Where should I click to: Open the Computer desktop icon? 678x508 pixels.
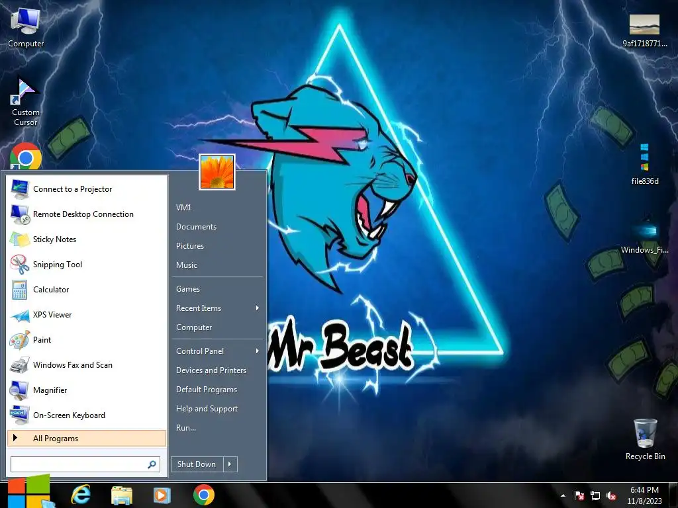point(26,28)
